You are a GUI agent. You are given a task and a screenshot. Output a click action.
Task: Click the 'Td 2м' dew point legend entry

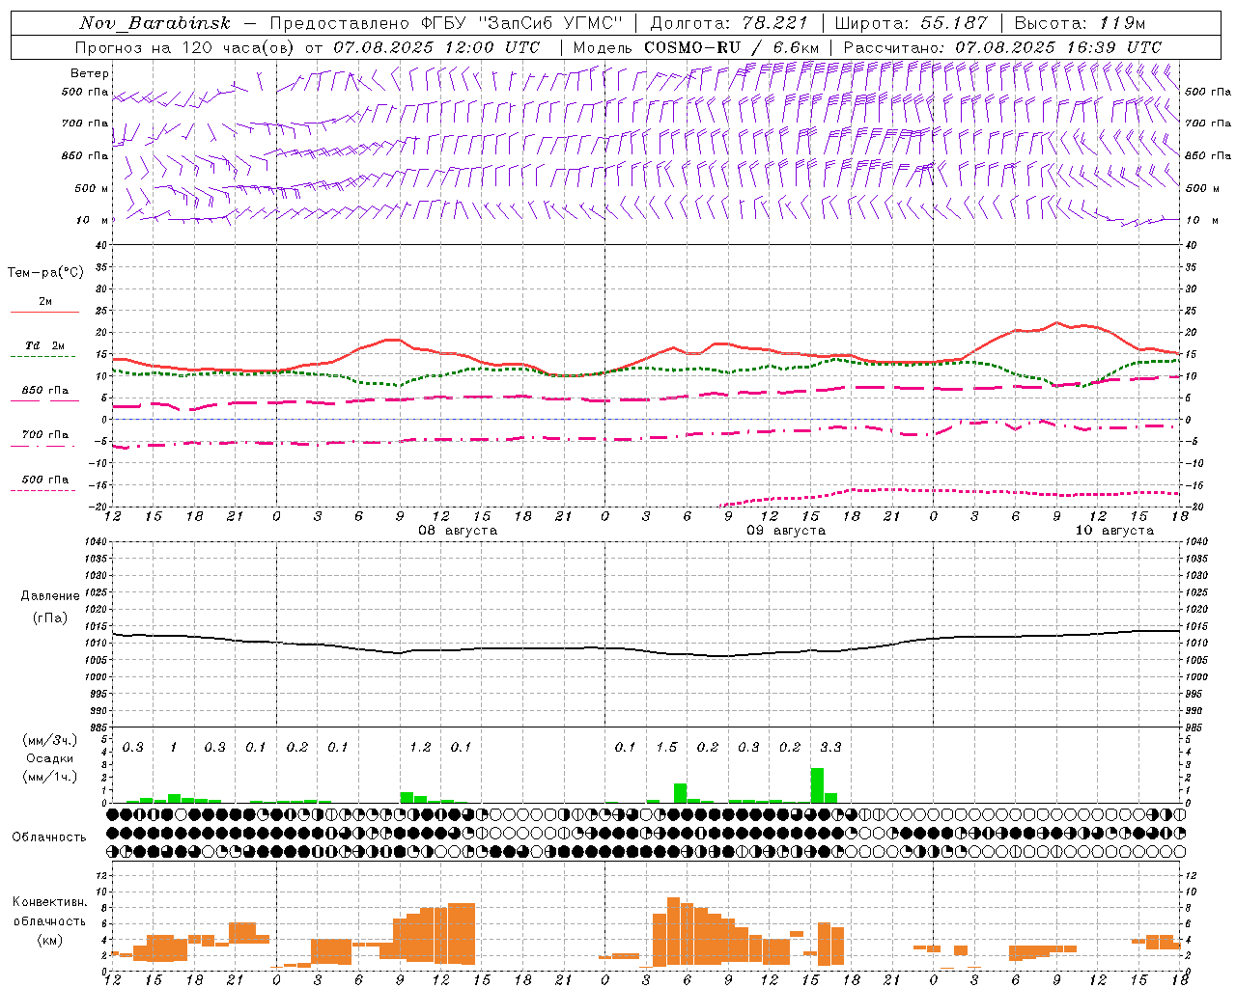coord(45,345)
